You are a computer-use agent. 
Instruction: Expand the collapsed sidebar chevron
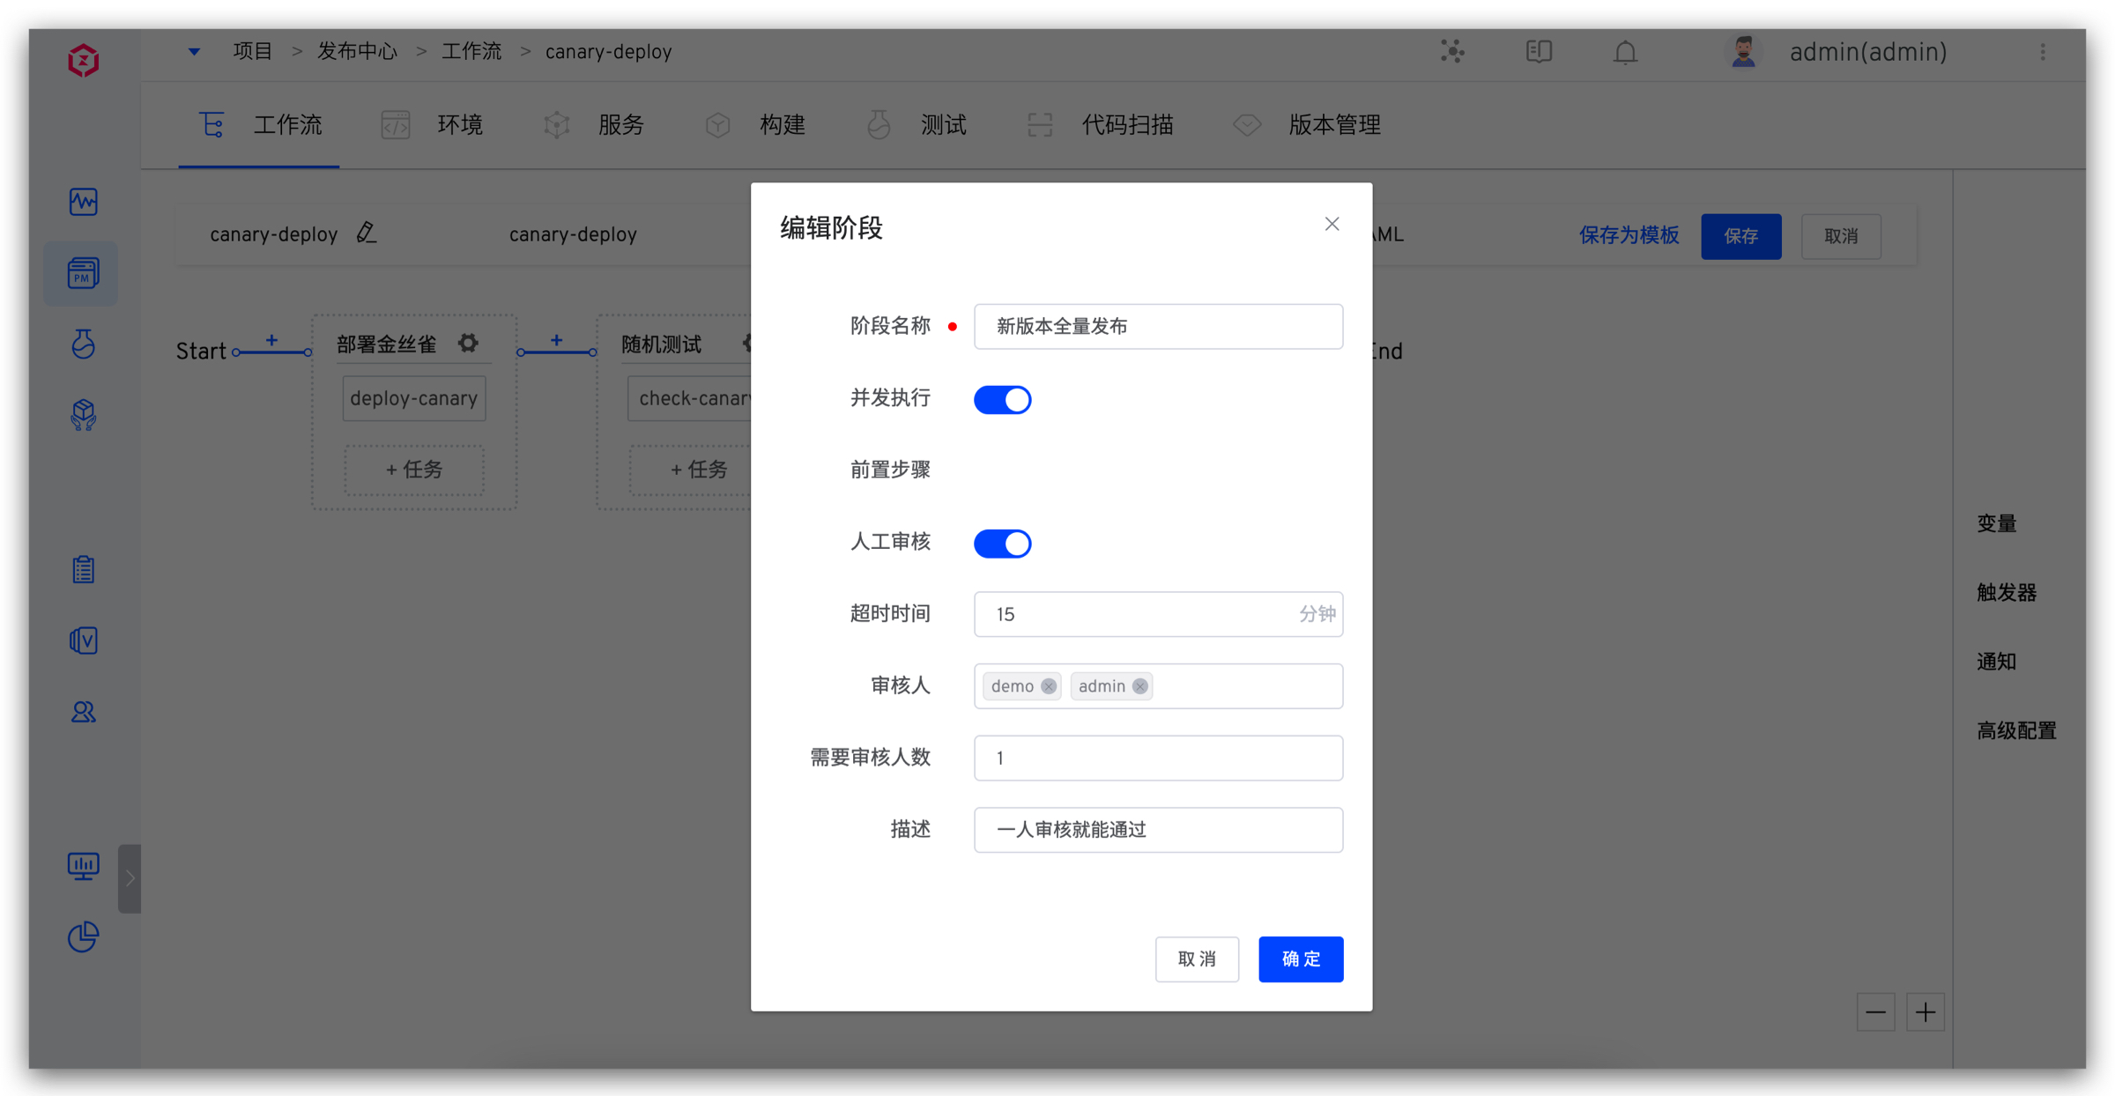coord(130,878)
